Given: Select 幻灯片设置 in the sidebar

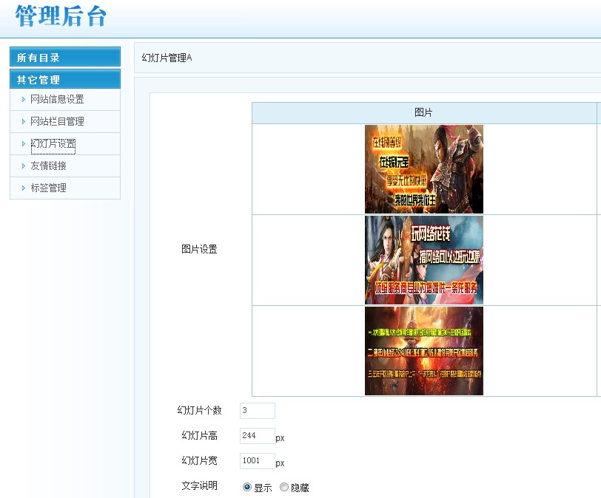Looking at the screenshot, I should click(x=53, y=144).
